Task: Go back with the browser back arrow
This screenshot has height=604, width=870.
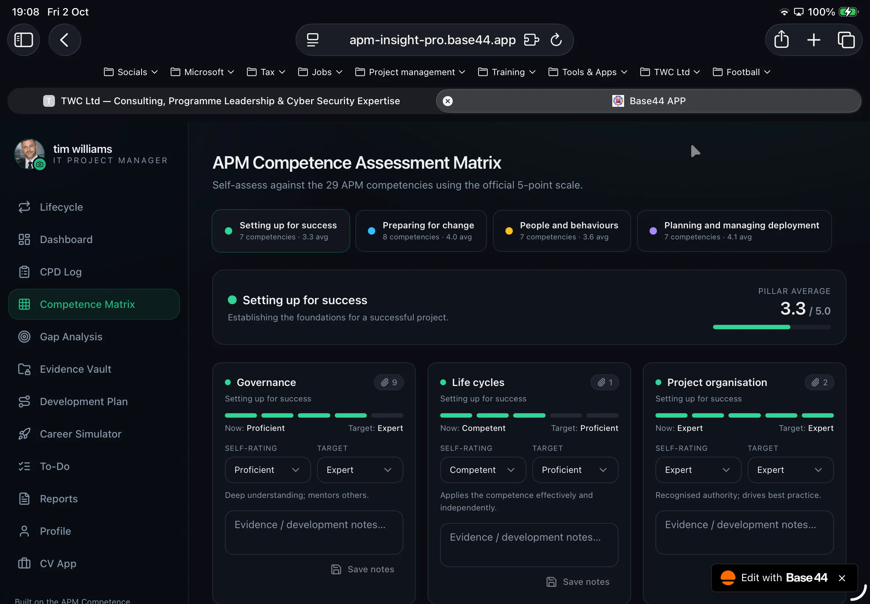Action: 65,40
